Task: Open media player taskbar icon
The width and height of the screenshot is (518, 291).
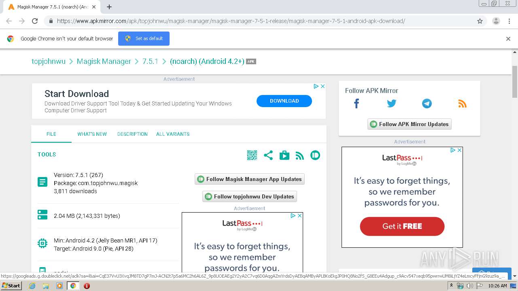Action: tap(59, 286)
